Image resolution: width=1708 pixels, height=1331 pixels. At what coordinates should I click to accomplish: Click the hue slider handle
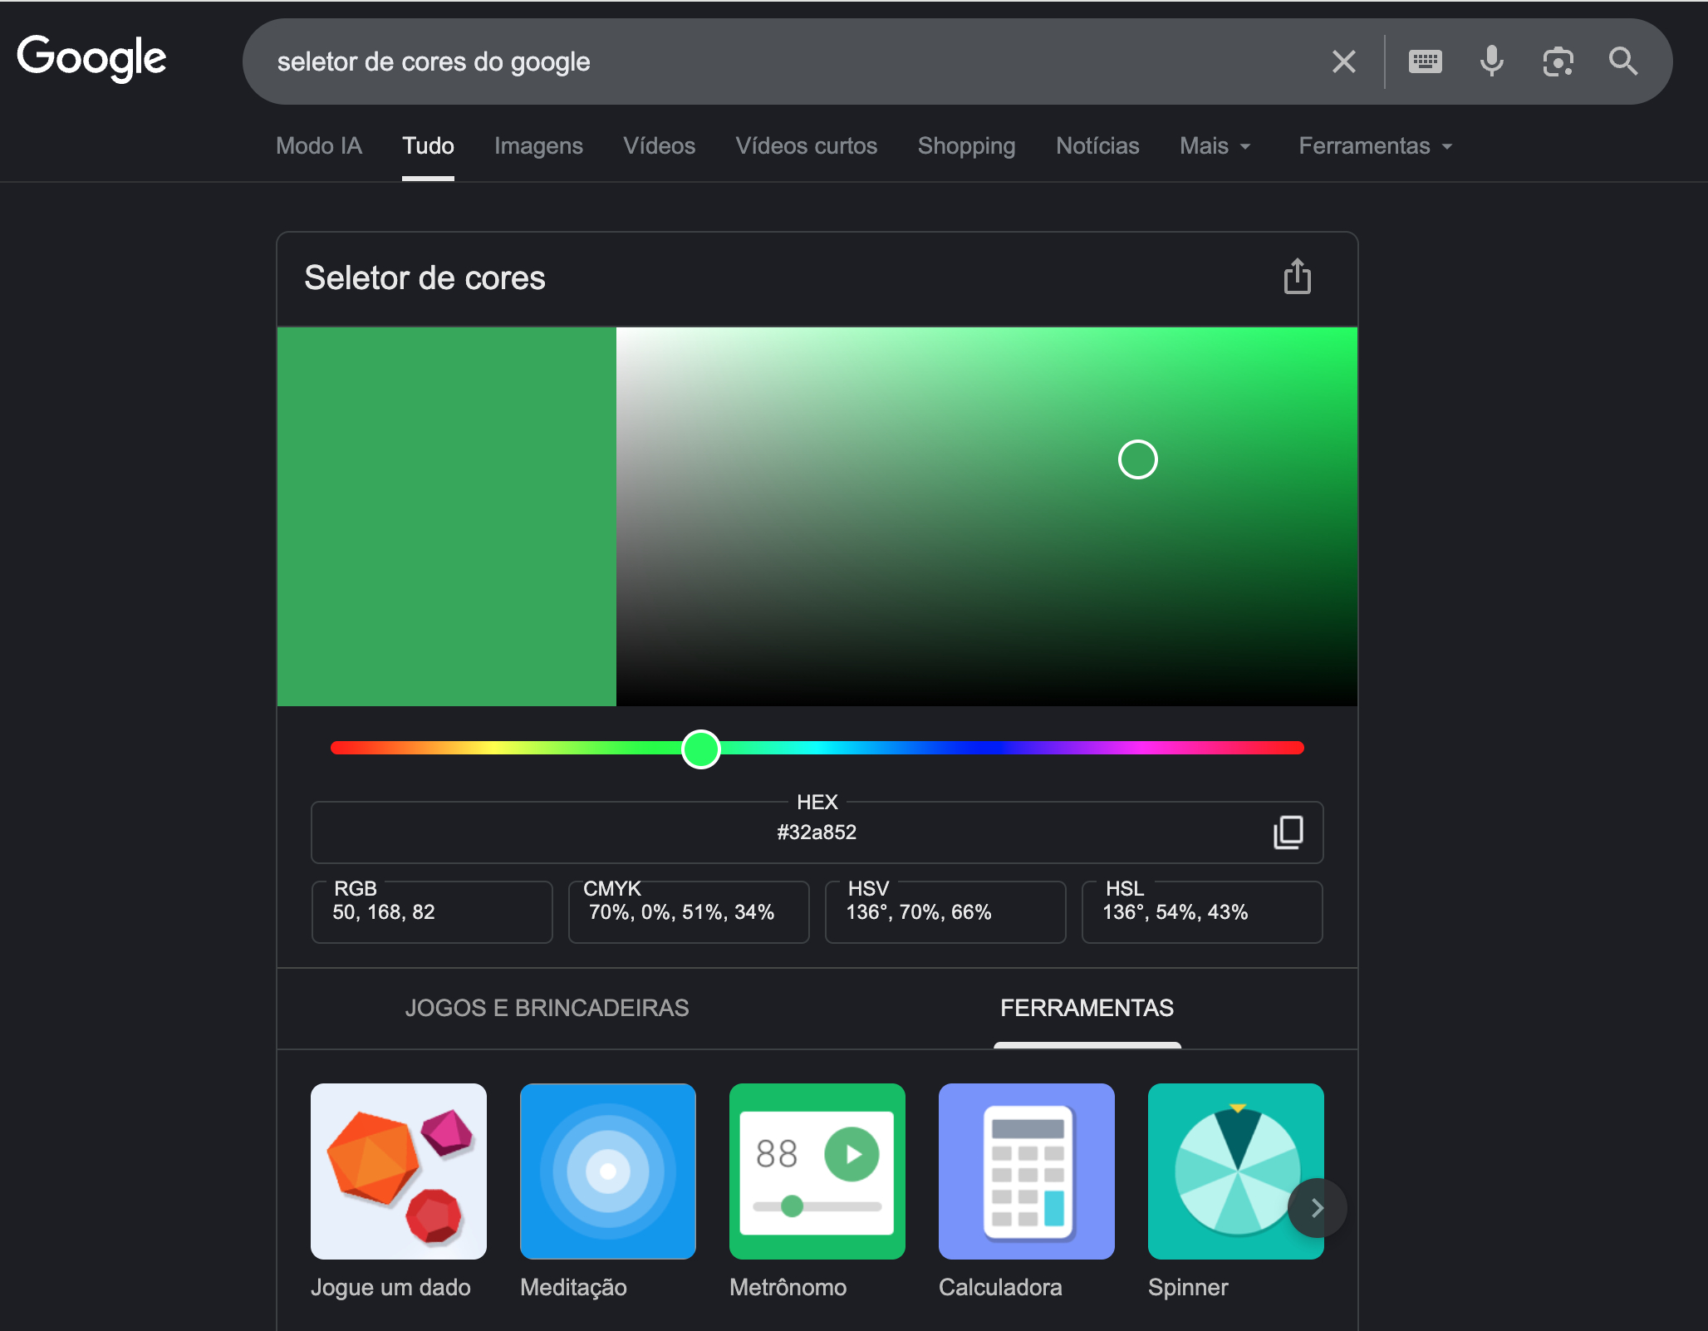pyautogui.click(x=700, y=749)
